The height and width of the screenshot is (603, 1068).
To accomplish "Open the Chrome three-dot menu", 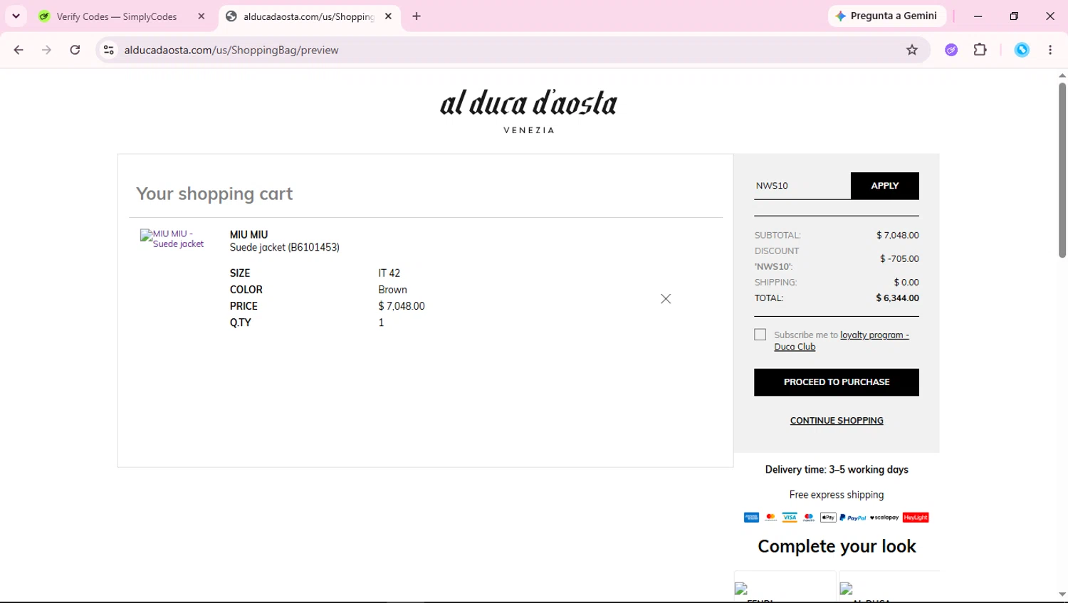I will [x=1050, y=50].
